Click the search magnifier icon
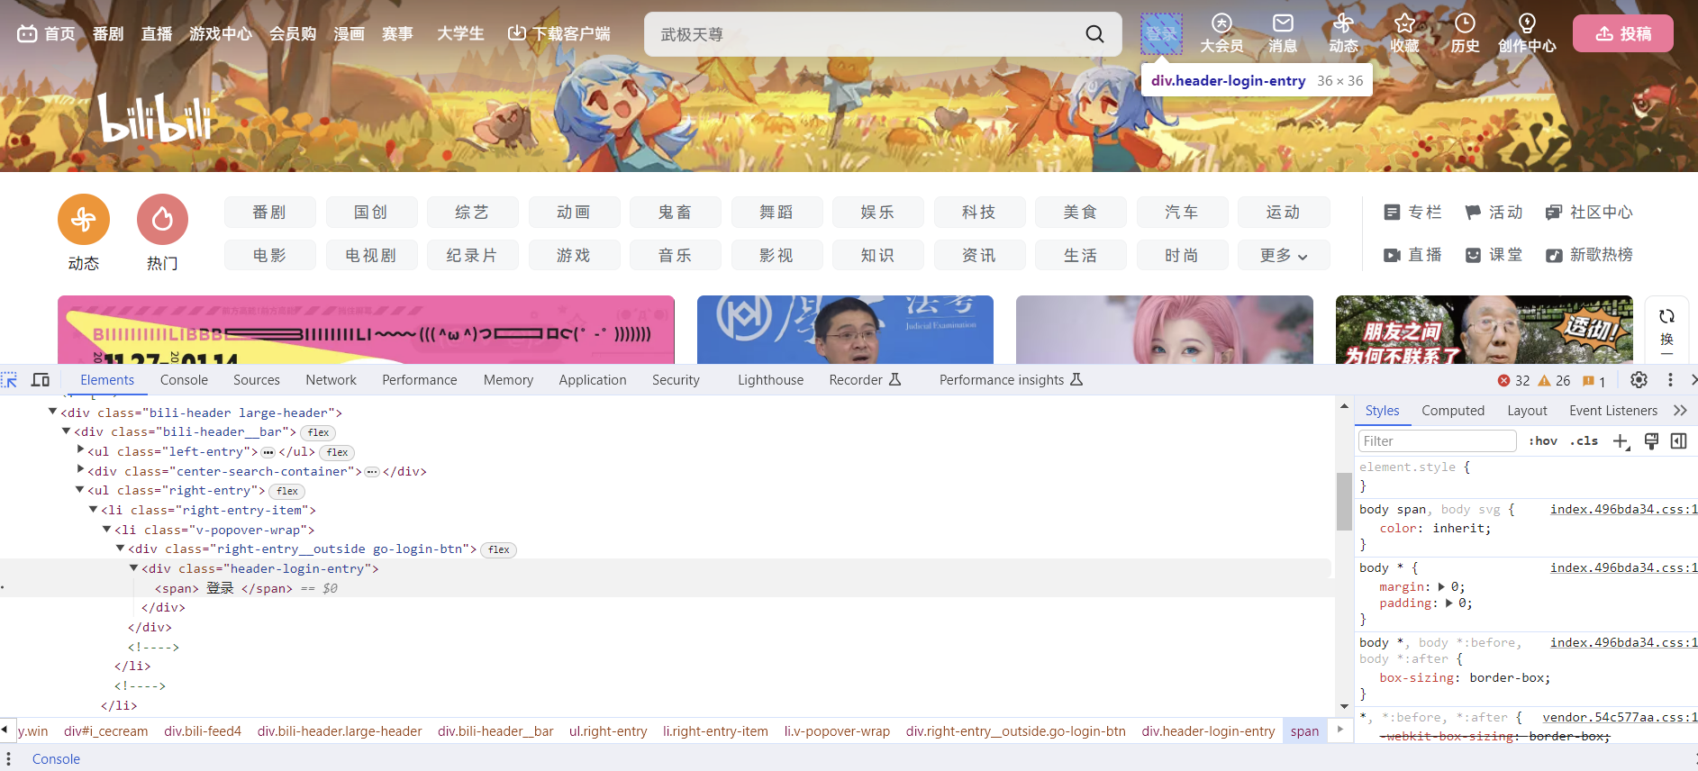The image size is (1698, 771). 1094,34
